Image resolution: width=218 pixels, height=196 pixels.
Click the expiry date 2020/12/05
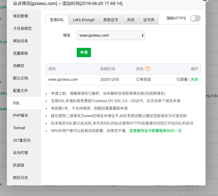pos(110,80)
